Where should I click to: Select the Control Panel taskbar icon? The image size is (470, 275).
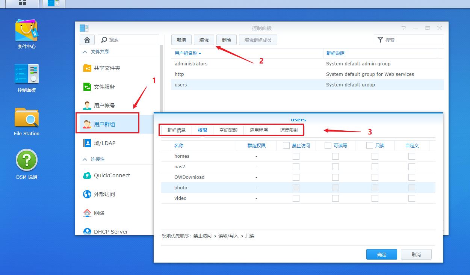coord(54,3)
